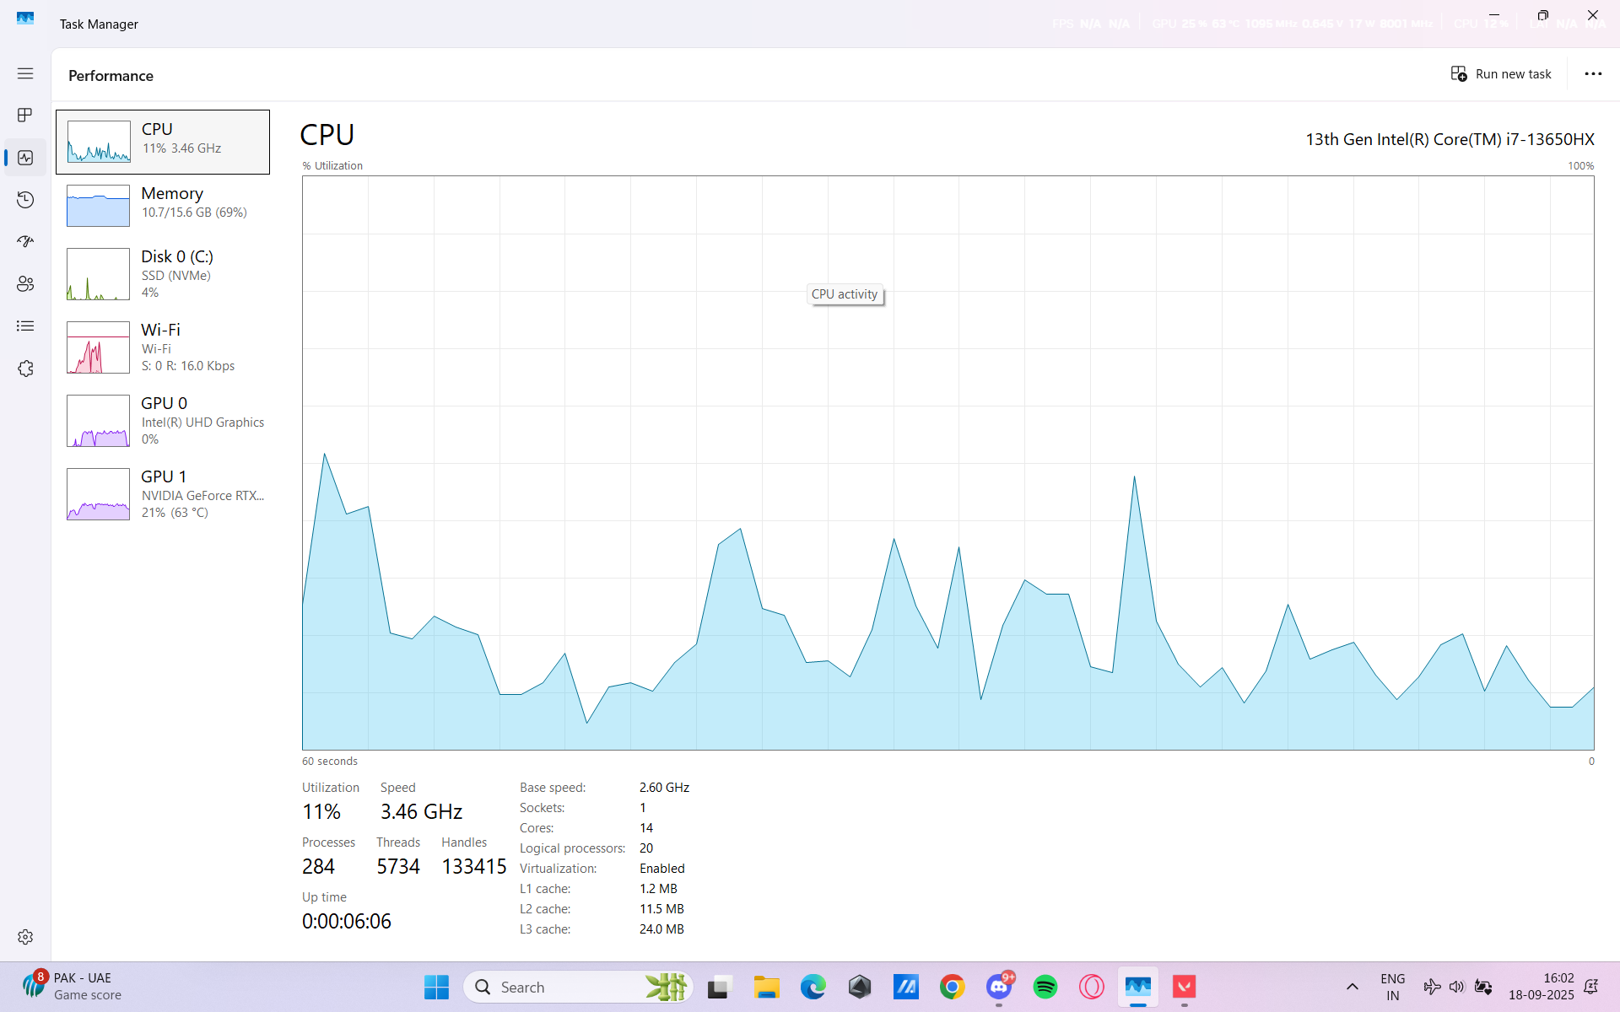Open the ENG IN language switcher
1620x1012 pixels.
pyautogui.click(x=1392, y=987)
